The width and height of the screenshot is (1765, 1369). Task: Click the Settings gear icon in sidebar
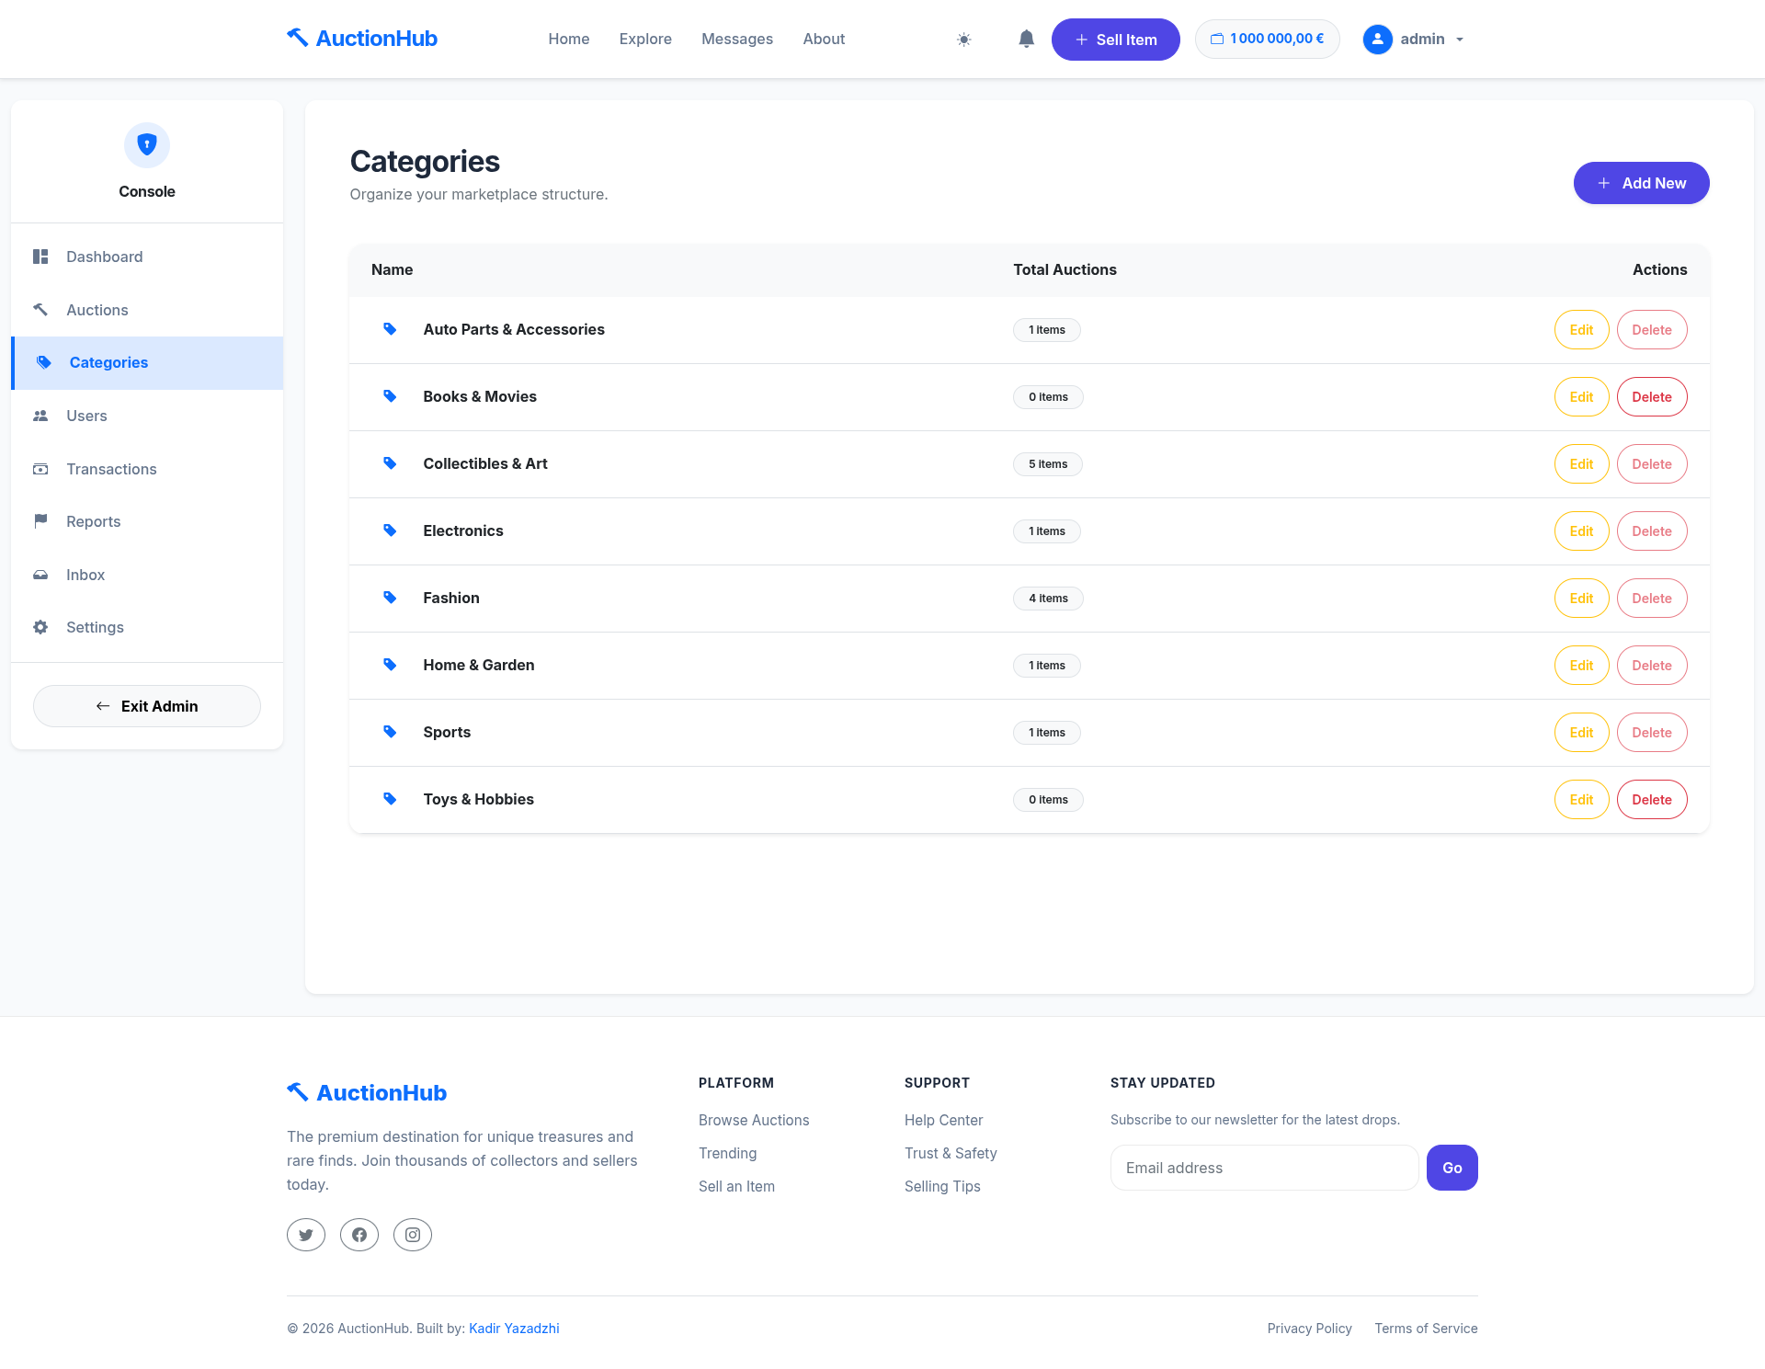point(40,627)
